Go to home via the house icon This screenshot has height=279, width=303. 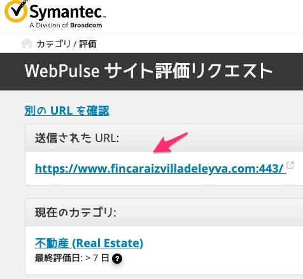pos(27,43)
